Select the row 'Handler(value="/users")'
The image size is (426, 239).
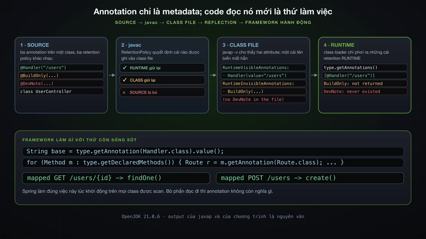[x=264, y=75]
